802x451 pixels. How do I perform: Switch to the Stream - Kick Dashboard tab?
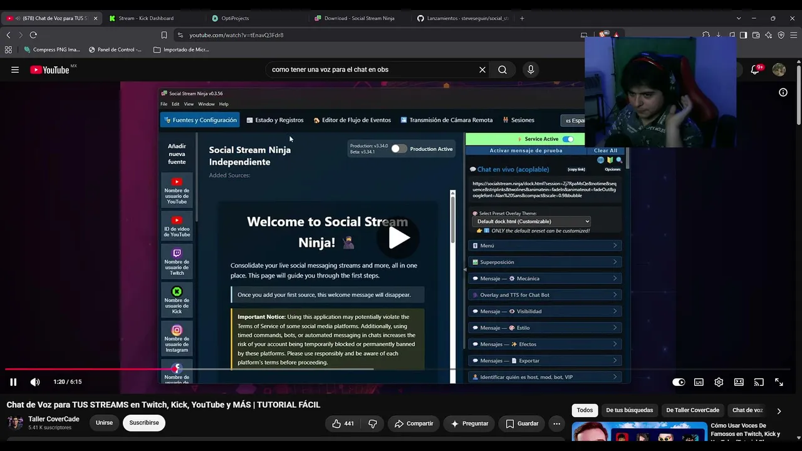(x=152, y=18)
